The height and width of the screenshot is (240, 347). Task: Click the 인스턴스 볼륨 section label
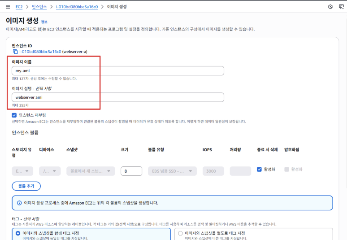25,133
